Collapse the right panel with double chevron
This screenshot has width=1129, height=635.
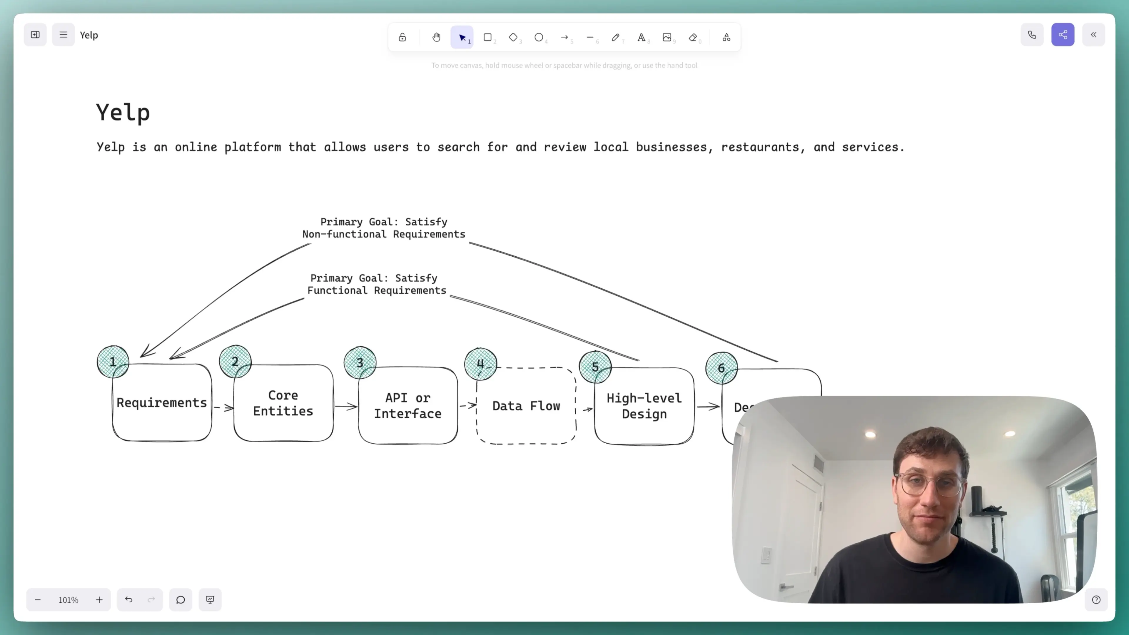tap(1093, 35)
